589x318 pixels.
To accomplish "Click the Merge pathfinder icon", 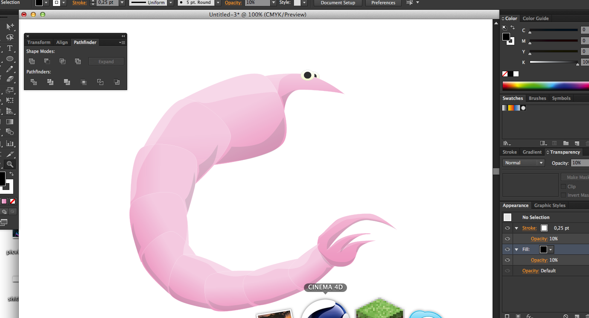I will point(67,82).
